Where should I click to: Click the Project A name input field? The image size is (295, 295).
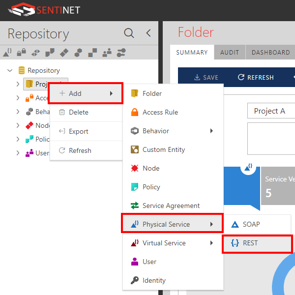click(271, 111)
